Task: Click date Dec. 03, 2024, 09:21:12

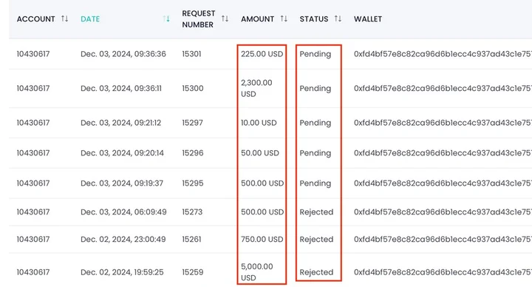Action: tap(120, 123)
